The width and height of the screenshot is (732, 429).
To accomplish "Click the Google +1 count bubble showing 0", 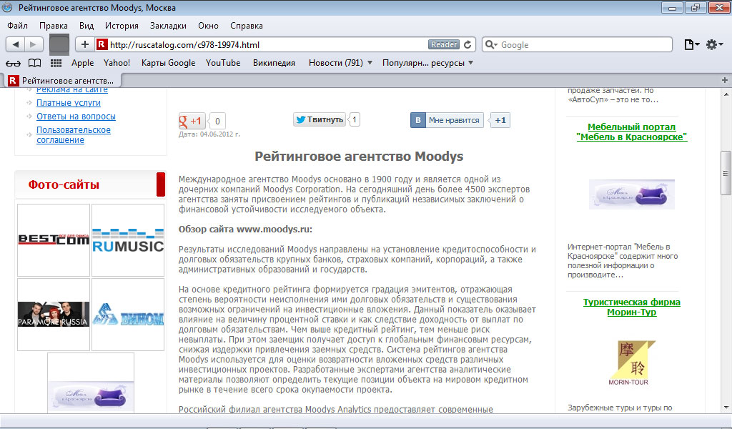I will 217,121.
